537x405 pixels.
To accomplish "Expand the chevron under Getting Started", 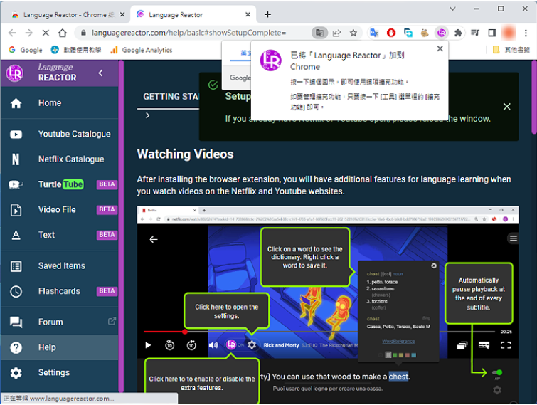I will pyautogui.click(x=148, y=116).
